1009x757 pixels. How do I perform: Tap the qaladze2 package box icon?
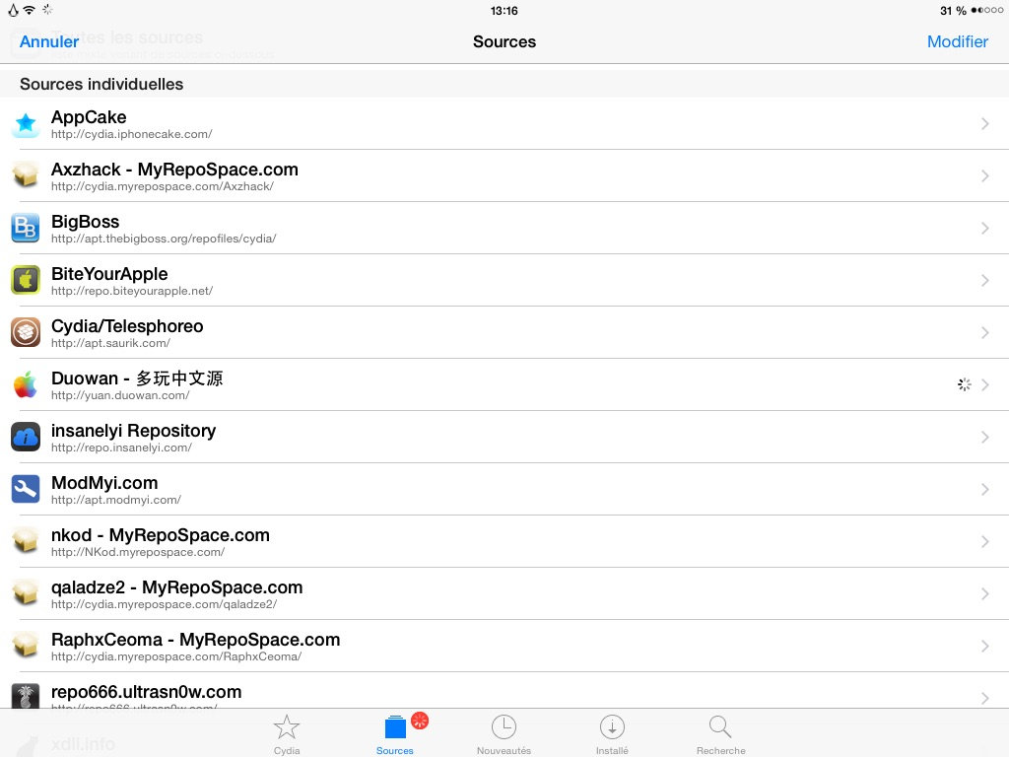(x=26, y=592)
